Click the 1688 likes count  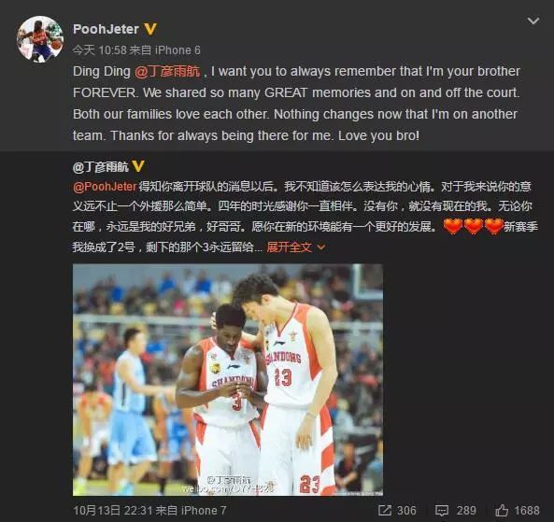click(x=527, y=511)
